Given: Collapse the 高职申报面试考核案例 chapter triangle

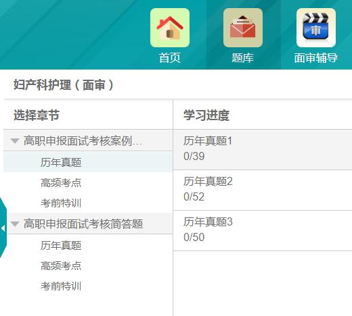Looking at the screenshot, I should tap(15, 141).
